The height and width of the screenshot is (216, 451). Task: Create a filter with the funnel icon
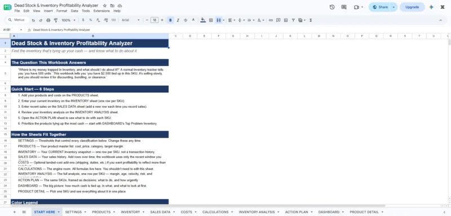[293, 20]
